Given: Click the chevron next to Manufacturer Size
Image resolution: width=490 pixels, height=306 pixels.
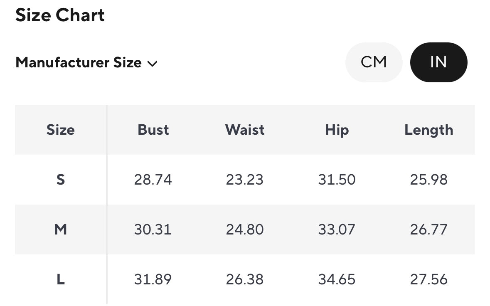Looking at the screenshot, I should click(x=152, y=64).
